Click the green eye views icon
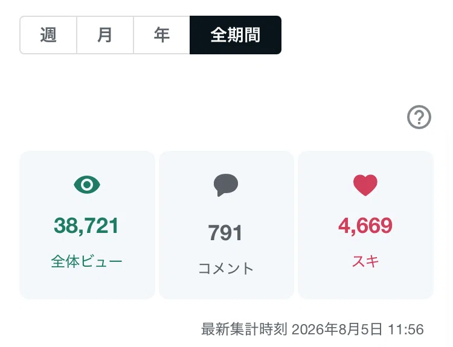Image resolution: width=453 pixels, height=347 pixels. coord(87,185)
